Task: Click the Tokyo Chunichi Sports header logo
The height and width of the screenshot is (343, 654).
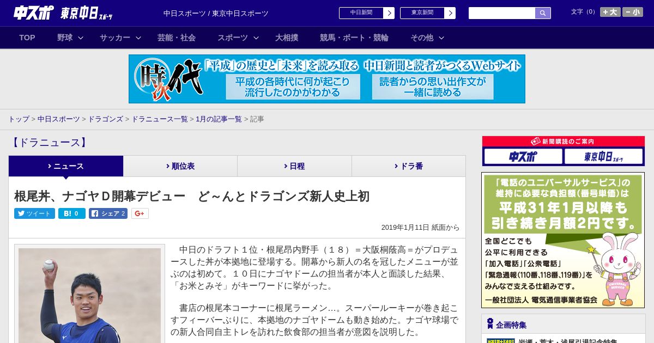Action: [87, 14]
